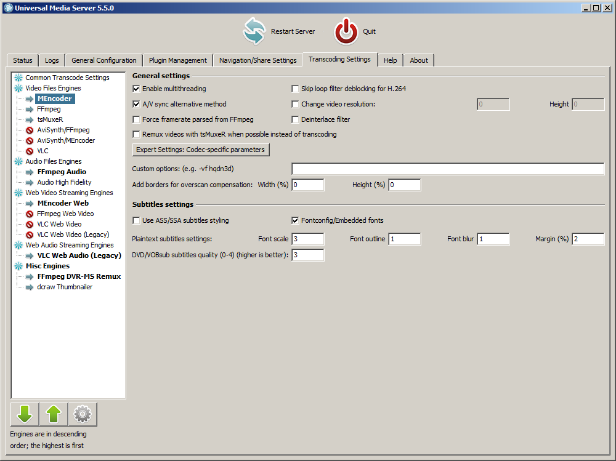616x461 pixels.
Task: Select the VLC Web Video engine label
Action: pos(59,224)
